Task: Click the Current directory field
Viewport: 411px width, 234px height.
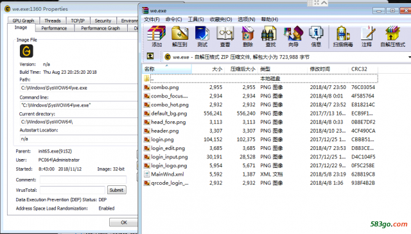Action: click(78, 122)
